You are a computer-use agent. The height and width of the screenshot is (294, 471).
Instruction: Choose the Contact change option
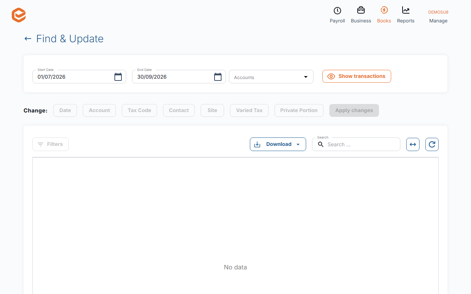pos(179,110)
